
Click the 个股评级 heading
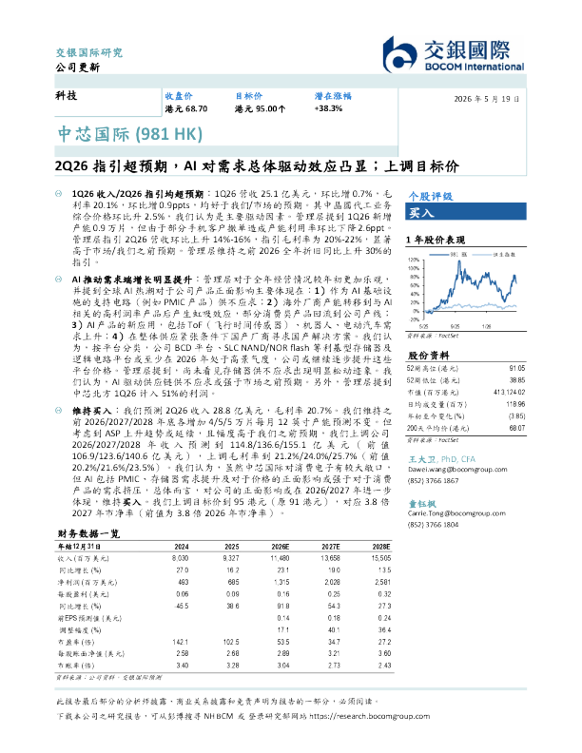[430, 196]
